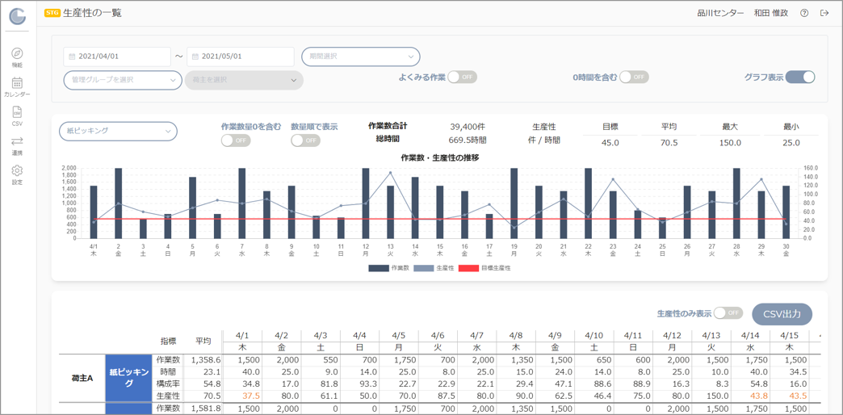Screen dimensions: 843x415
Task: Toggle the 生産性のみ表示 switch
Action: (x=728, y=313)
